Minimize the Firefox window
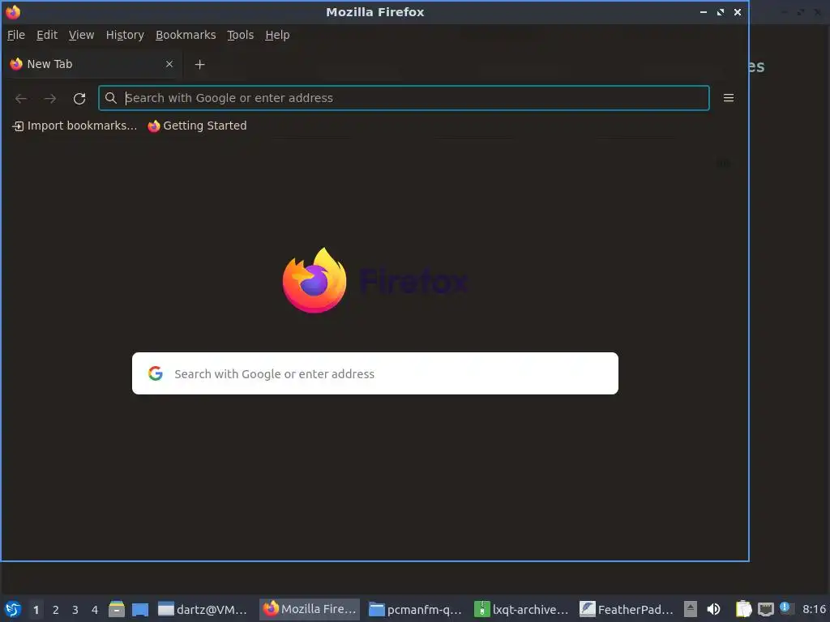 (x=704, y=11)
